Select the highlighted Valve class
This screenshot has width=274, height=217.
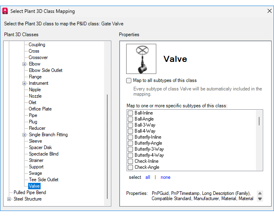pyautogui.click(x=34, y=186)
